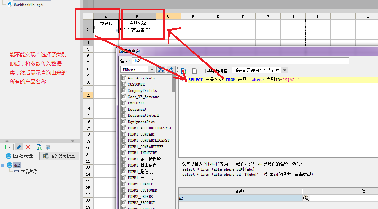Viewport: 378px width, 209px height.
Task: Switch to the 服务器数据集 tab
Action: coord(60,156)
